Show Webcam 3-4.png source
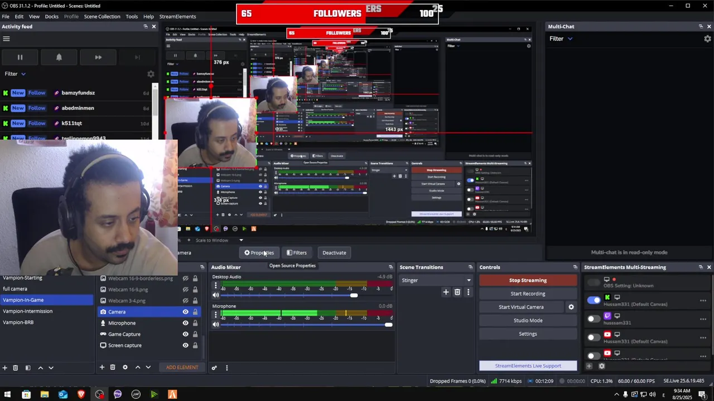Viewport: 714px width, 401px height. [x=185, y=301]
